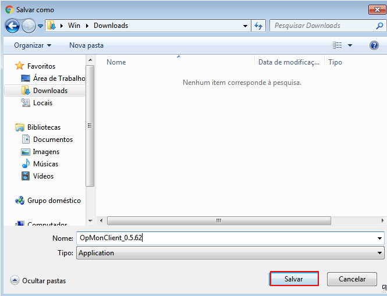Expand the view options dropdown arrow
This screenshot has width=387, height=296.
pos(350,45)
